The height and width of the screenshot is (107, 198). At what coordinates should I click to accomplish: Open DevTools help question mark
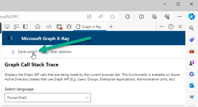click(171, 27)
